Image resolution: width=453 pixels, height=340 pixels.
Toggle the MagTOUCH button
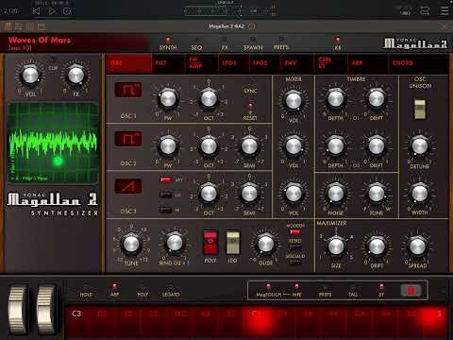pyautogui.click(x=269, y=291)
